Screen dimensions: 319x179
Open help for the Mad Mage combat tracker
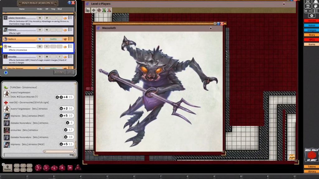(x=69, y=2)
